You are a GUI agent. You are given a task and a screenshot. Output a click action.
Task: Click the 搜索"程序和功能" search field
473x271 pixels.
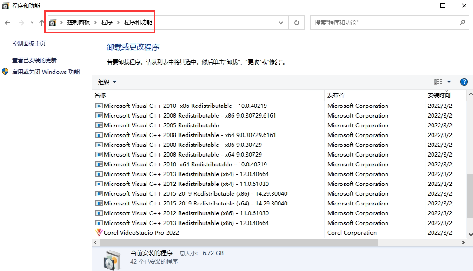[384, 22]
